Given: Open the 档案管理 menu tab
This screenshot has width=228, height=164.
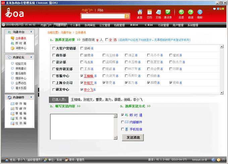Looking at the screenshot, I should tap(119, 25).
